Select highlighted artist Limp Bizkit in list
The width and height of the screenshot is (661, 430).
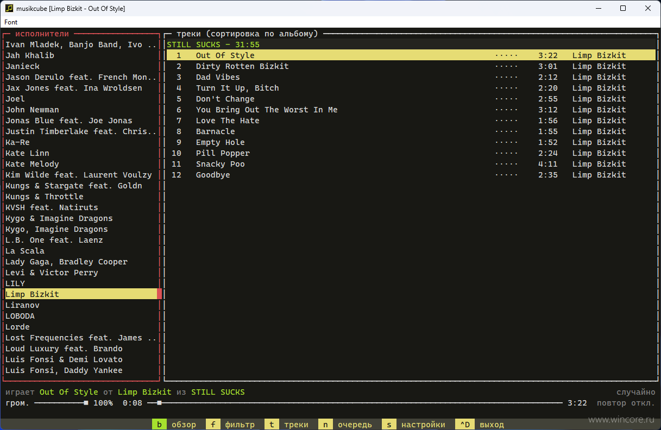point(80,294)
